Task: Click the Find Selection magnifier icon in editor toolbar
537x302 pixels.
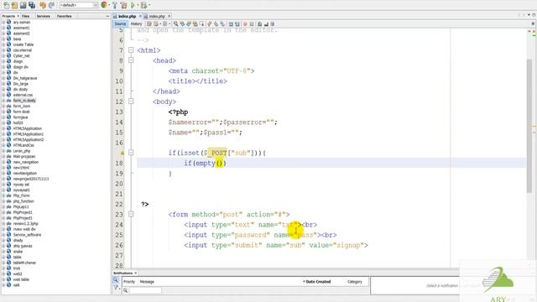Action: point(175,24)
